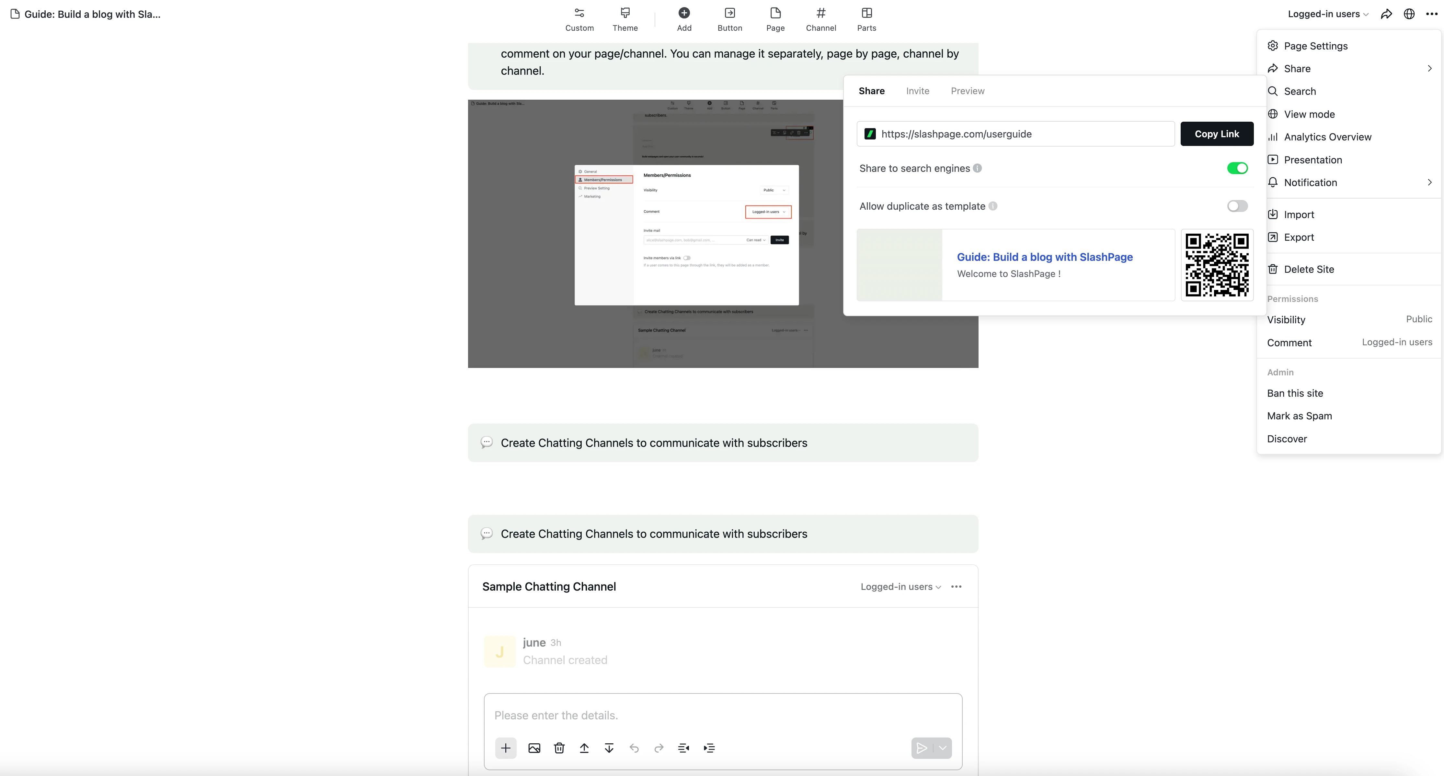Click Mark as Spam
Screen dimensions: 1444x776
tap(1300, 416)
